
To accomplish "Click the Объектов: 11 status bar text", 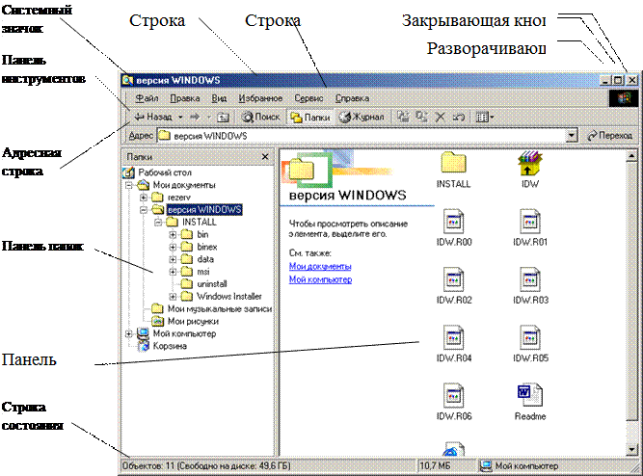I will pos(206,466).
